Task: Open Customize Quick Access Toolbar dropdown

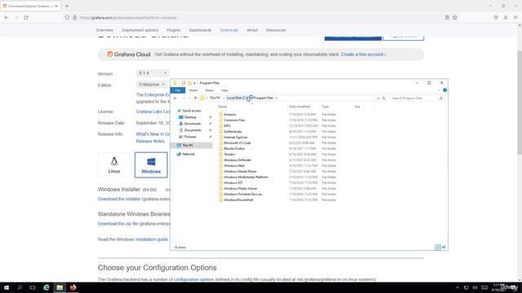Action: 194,83
